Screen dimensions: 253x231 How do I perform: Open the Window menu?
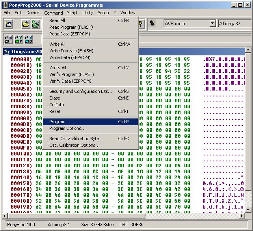tap(128, 13)
